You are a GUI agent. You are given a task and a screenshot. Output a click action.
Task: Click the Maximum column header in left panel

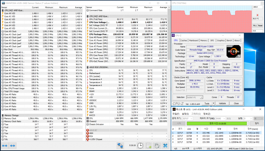(63, 7)
